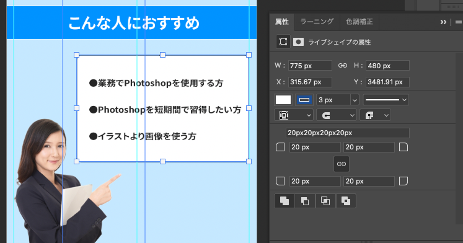The width and height of the screenshot is (463, 243).
Task: Open the stroke alignment dropdown
Action: (294, 115)
